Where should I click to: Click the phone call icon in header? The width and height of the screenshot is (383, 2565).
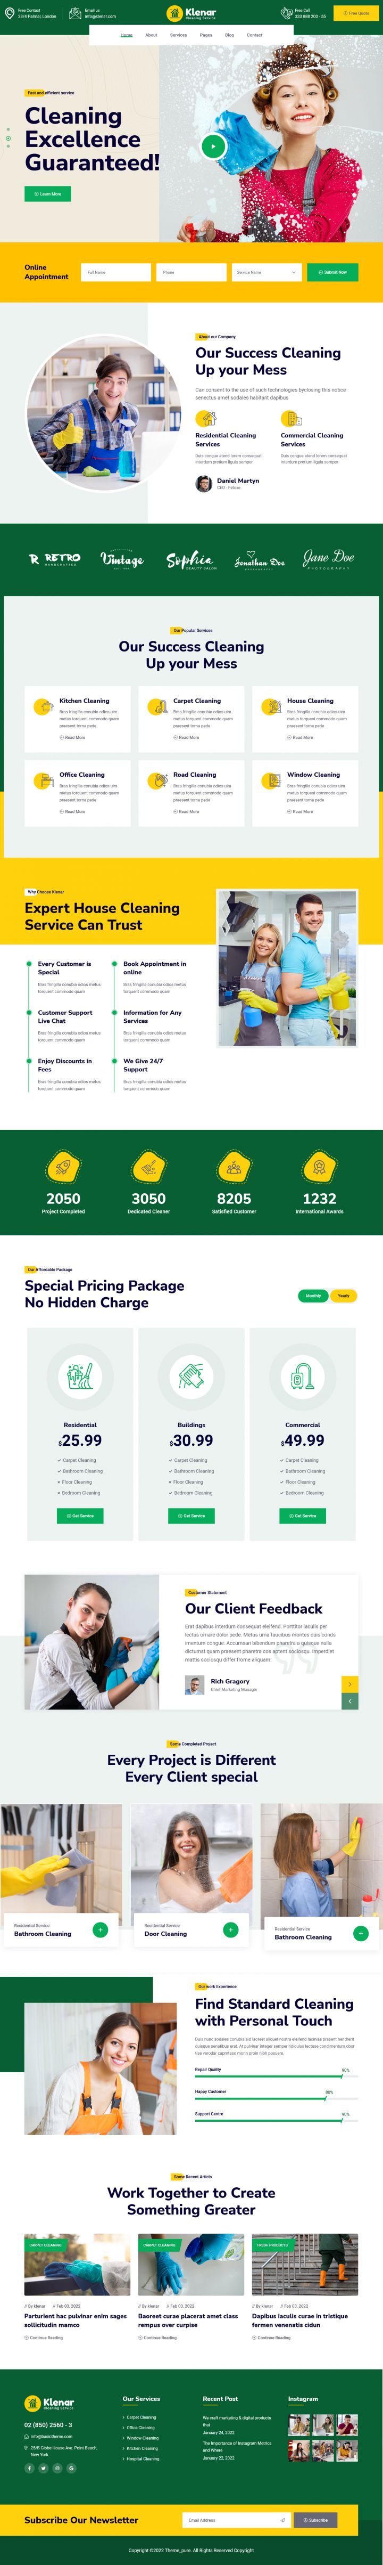tap(287, 13)
